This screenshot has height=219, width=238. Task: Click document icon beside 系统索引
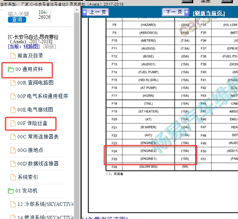click(x=13, y=177)
